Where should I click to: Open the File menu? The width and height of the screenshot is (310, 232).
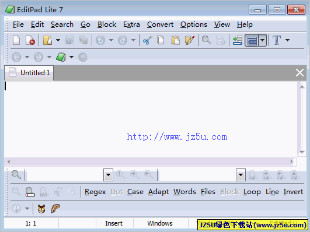coord(18,24)
